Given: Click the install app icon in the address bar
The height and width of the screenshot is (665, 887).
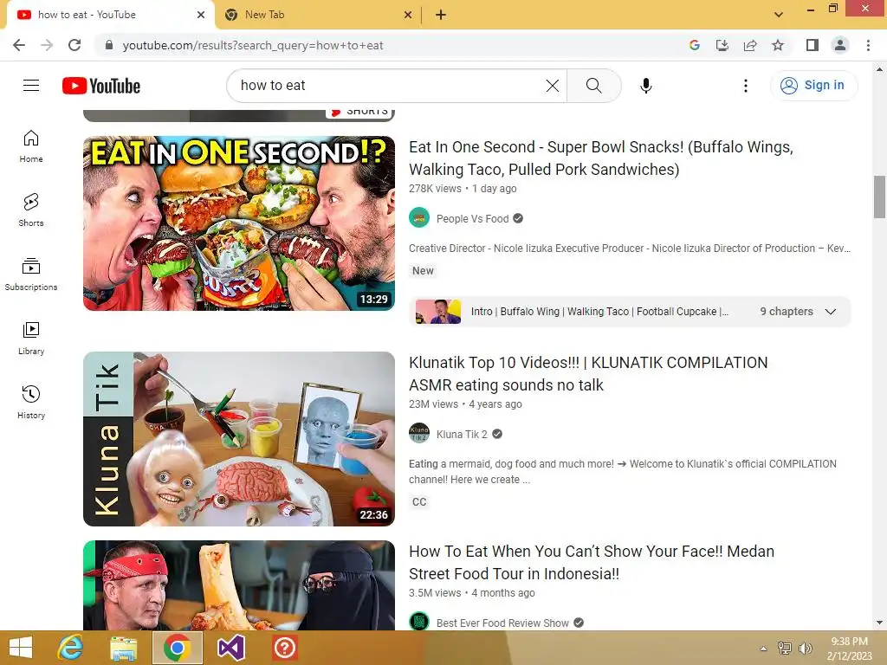Looking at the screenshot, I should 722,45.
